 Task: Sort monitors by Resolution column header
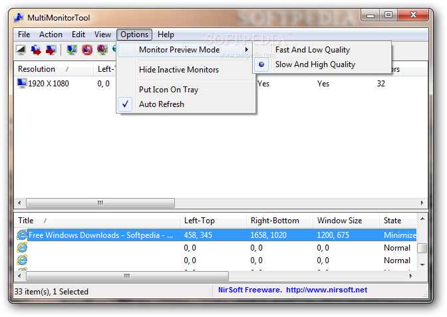(54, 69)
